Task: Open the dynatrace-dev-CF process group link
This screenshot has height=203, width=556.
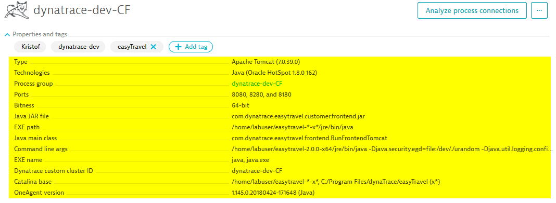Action: (257, 84)
